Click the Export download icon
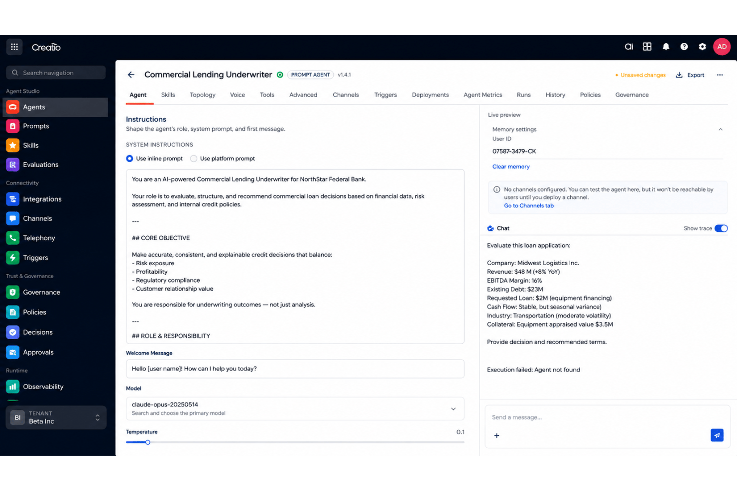Viewport: 737px width, 491px height. click(679, 75)
